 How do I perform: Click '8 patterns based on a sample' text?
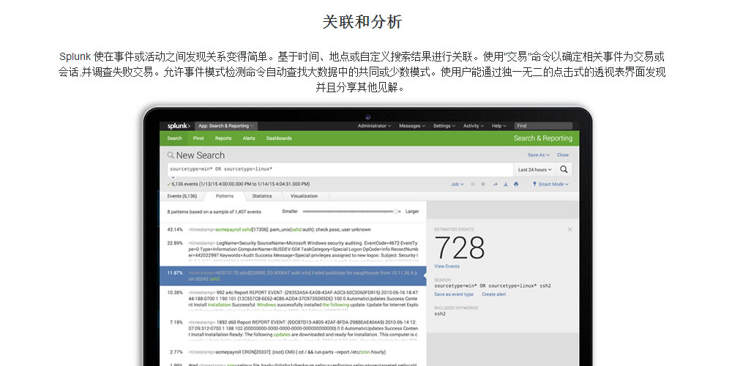point(214,212)
